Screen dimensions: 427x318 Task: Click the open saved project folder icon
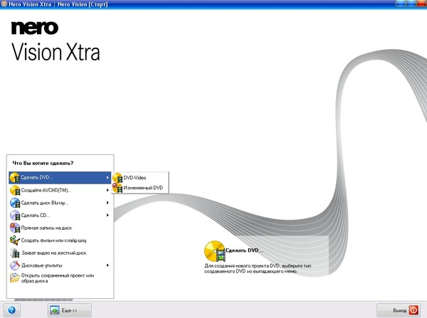15,278
